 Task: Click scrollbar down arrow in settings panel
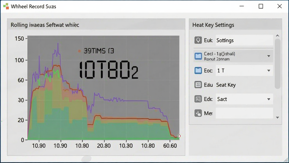click(278, 117)
